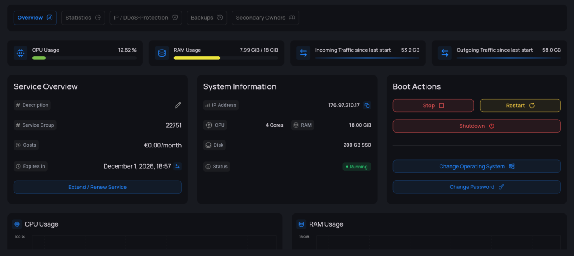Click the Outgoing Traffic progress bar
The height and width of the screenshot is (256, 574).
pos(509,58)
